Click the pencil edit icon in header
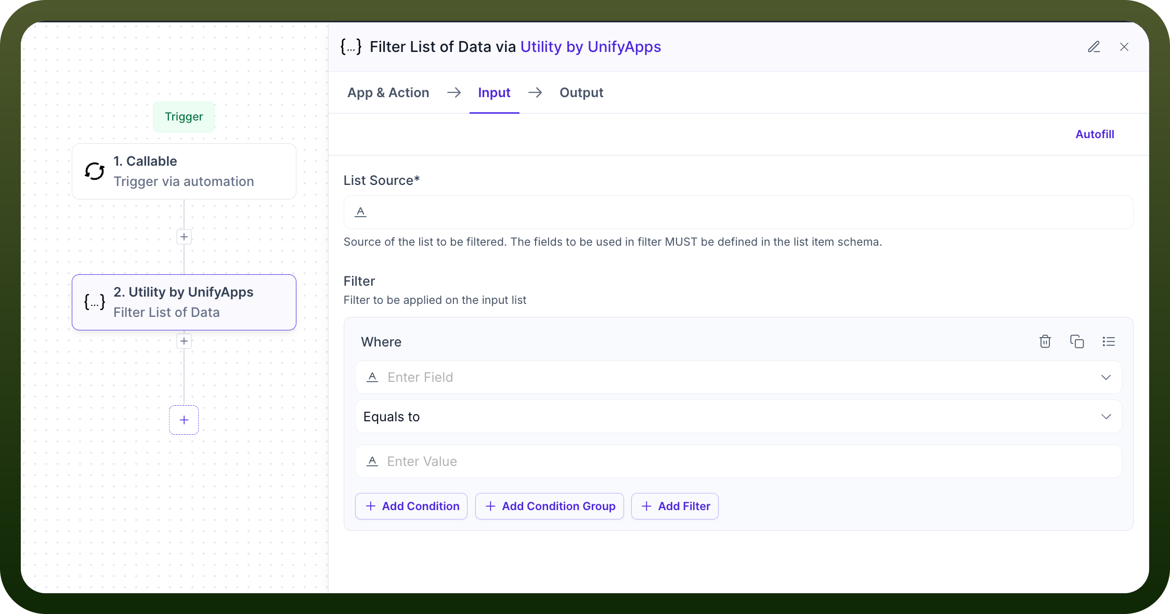 [x=1094, y=47]
